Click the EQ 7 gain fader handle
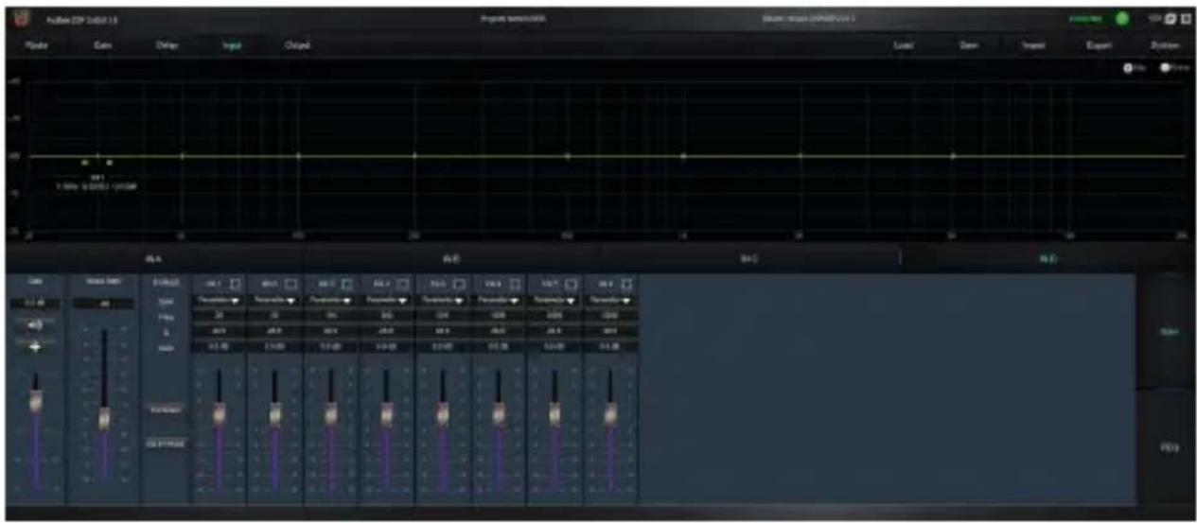This screenshot has height=523, width=1197. (554, 413)
